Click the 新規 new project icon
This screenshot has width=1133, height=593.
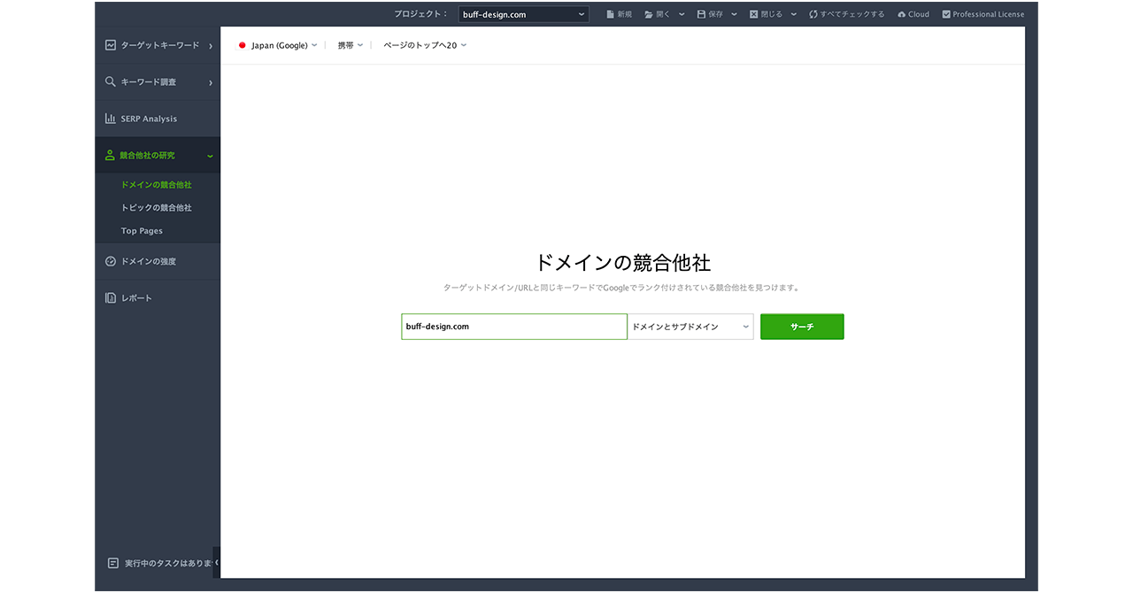coord(610,14)
